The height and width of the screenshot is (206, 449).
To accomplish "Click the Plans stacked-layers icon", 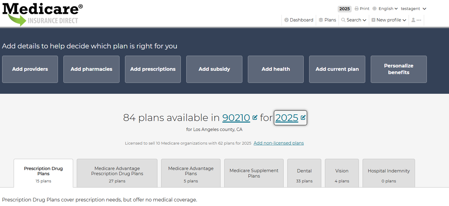I will pyautogui.click(x=321, y=20).
